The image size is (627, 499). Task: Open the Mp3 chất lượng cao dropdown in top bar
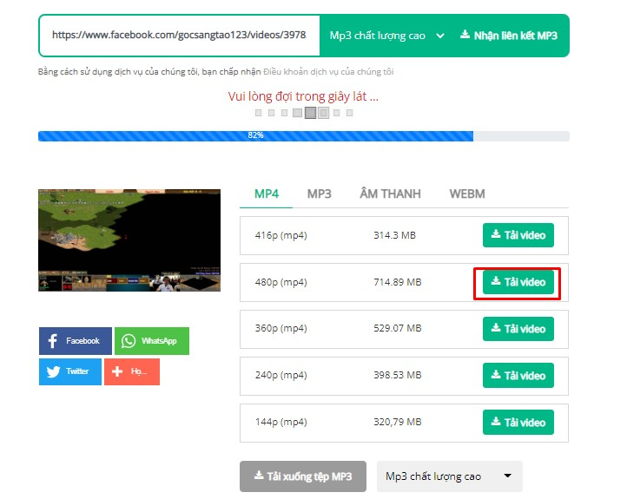click(386, 36)
